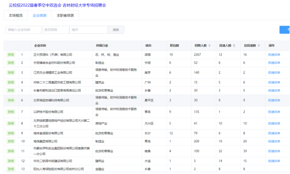The height and width of the screenshot is (174, 290).
Task: Click industry cell 房地产业
Action: 101,124
